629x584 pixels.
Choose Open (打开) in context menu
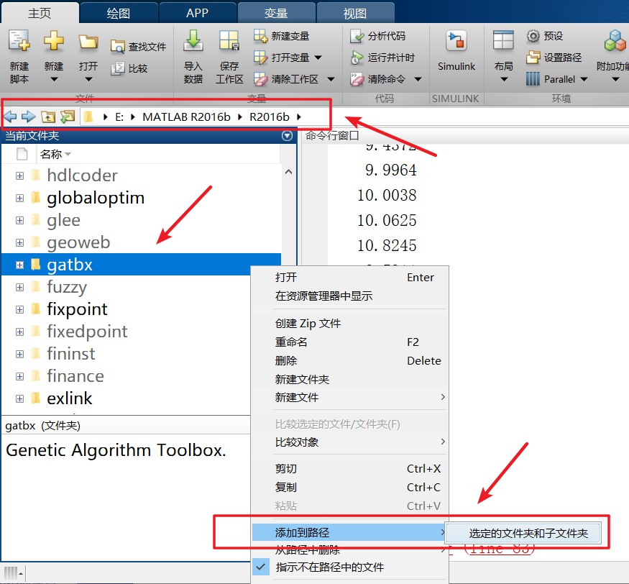click(x=350, y=278)
